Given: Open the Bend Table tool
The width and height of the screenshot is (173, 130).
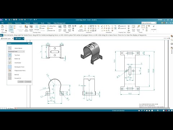Looking at the screenshot, I should pyautogui.click(x=70, y=29).
